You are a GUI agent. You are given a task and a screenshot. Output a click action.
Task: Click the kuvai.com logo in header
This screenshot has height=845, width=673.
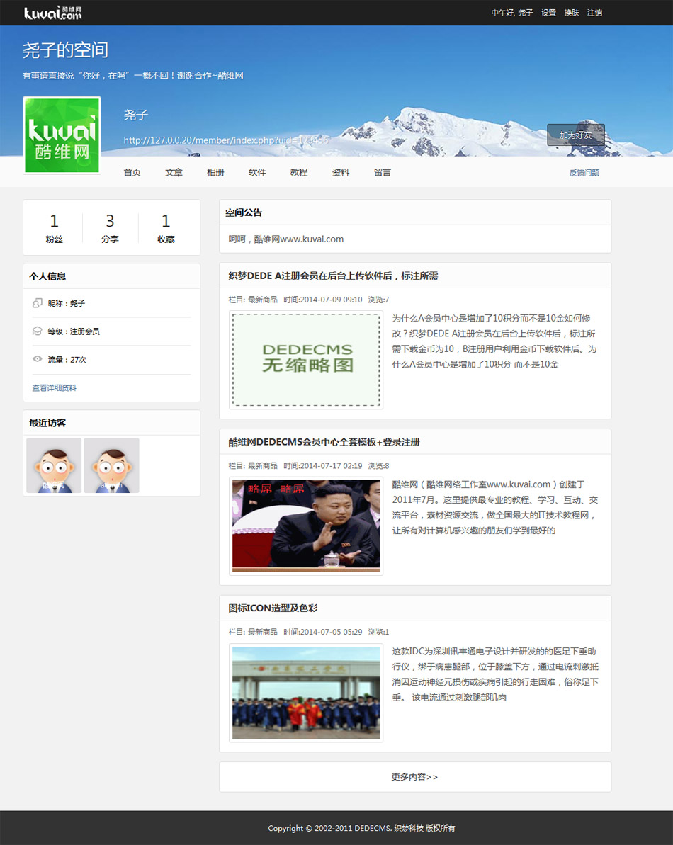coord(53,13)
